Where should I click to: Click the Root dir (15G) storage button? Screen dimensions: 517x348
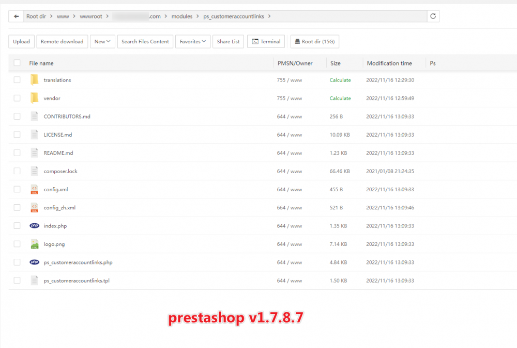pyautogui.click(x=314, y=41)
